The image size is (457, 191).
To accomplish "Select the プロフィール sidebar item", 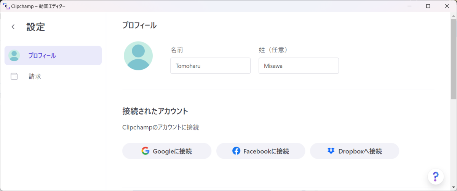I will (x=53, y=56).
